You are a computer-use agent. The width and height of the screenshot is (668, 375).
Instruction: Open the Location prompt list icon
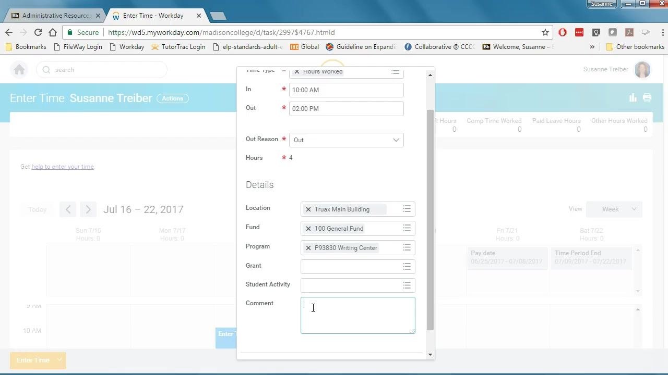pyautogui.click(x=407, y=209)
